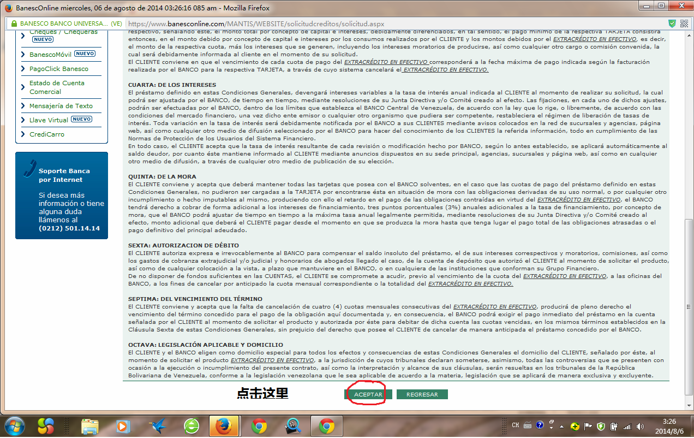Click the chevron arrow beside PagoClick Banesco
This screenshot has width=694, height=438.
point(23,69)
